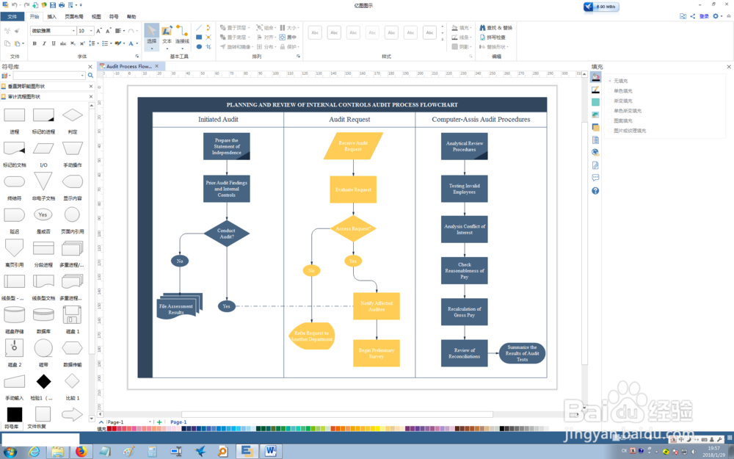Choose the 连接线 connector tool
The width and height of the screenshot is (734, 459).
(x=182, y=36)
